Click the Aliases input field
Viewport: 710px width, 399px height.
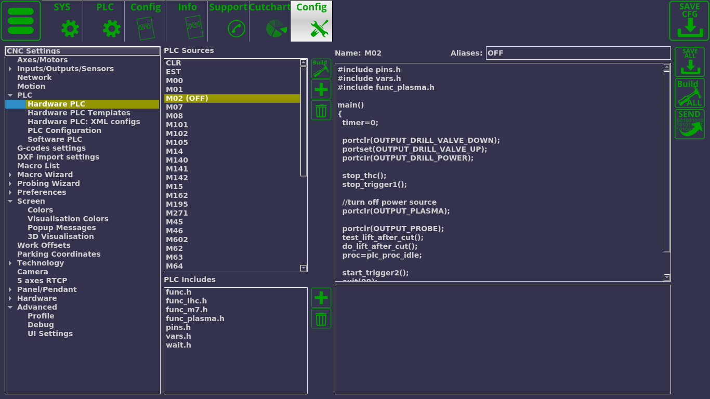pos(577,53)
